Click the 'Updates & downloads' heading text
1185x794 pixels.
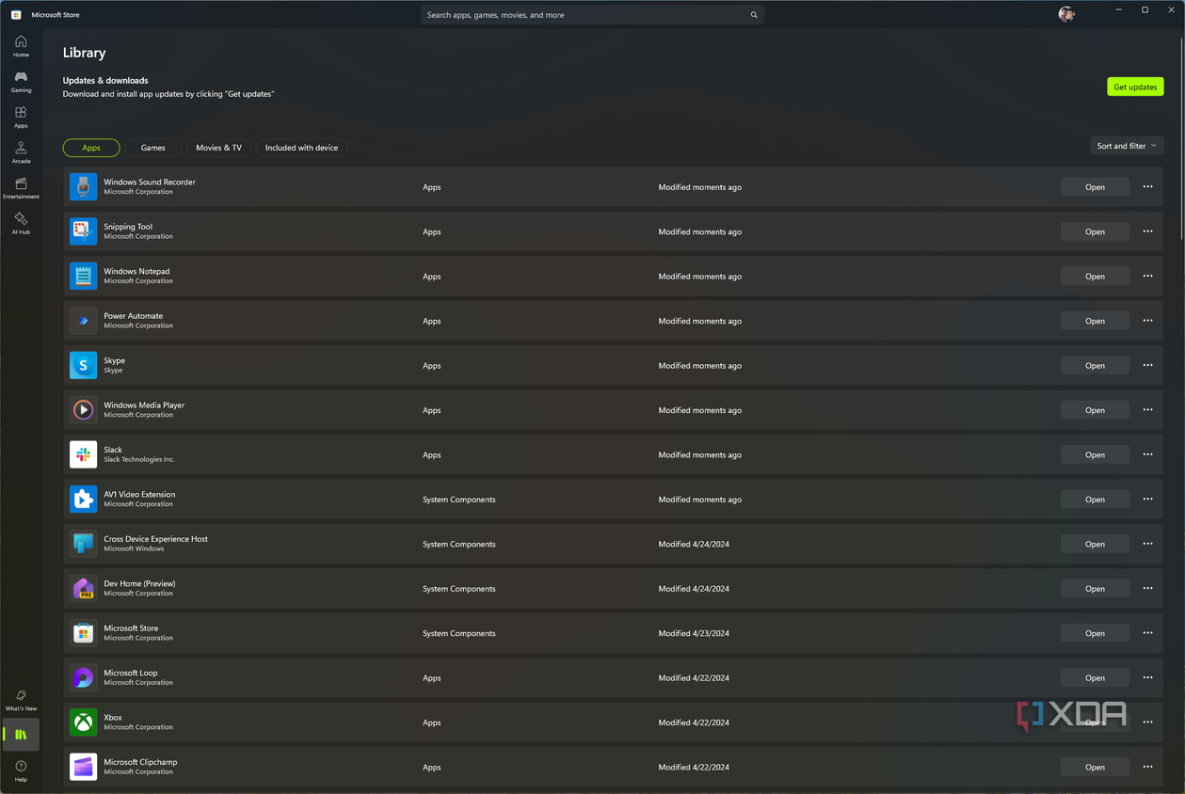[x=105, y=81]
